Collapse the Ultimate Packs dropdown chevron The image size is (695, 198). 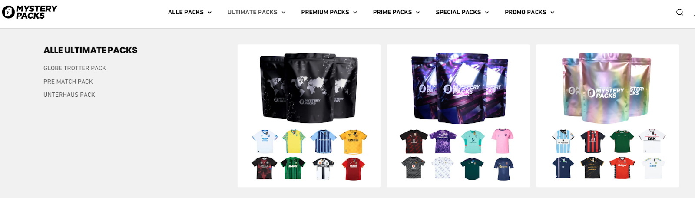[283, 13]
